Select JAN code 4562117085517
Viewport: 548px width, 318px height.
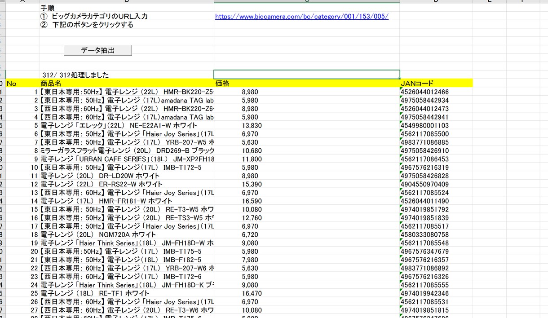click(x=436, y=226)
